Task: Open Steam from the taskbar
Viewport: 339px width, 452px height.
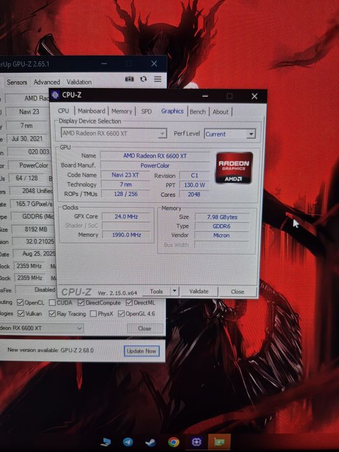Action: [x=150, y=442]
